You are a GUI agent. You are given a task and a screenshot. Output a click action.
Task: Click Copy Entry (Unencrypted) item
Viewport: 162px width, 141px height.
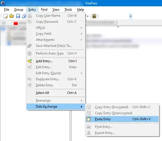[122, 113]
